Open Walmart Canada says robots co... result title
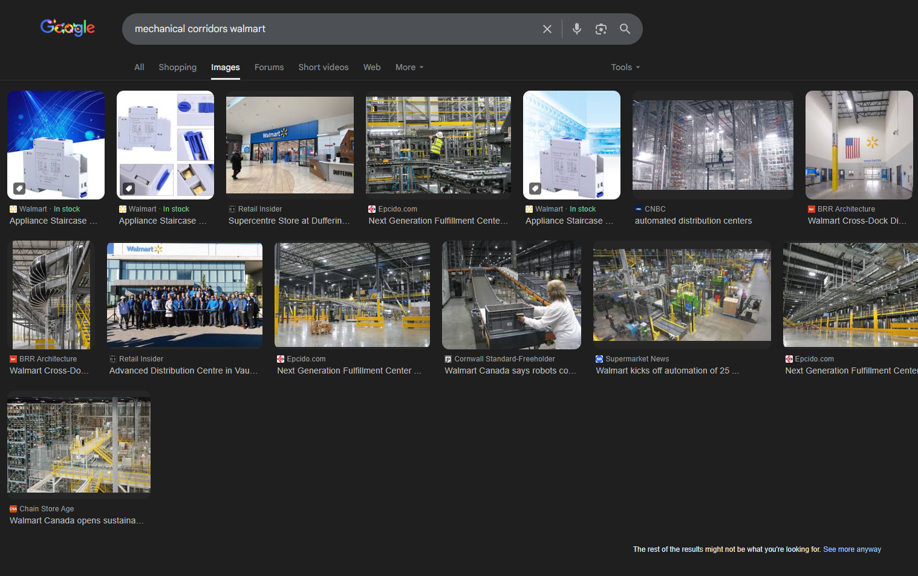This screenshot has height=576, width=918. pyautogui.click(x=510, y=371)
